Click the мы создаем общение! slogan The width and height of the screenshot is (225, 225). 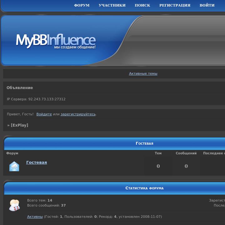pos(75,47)
